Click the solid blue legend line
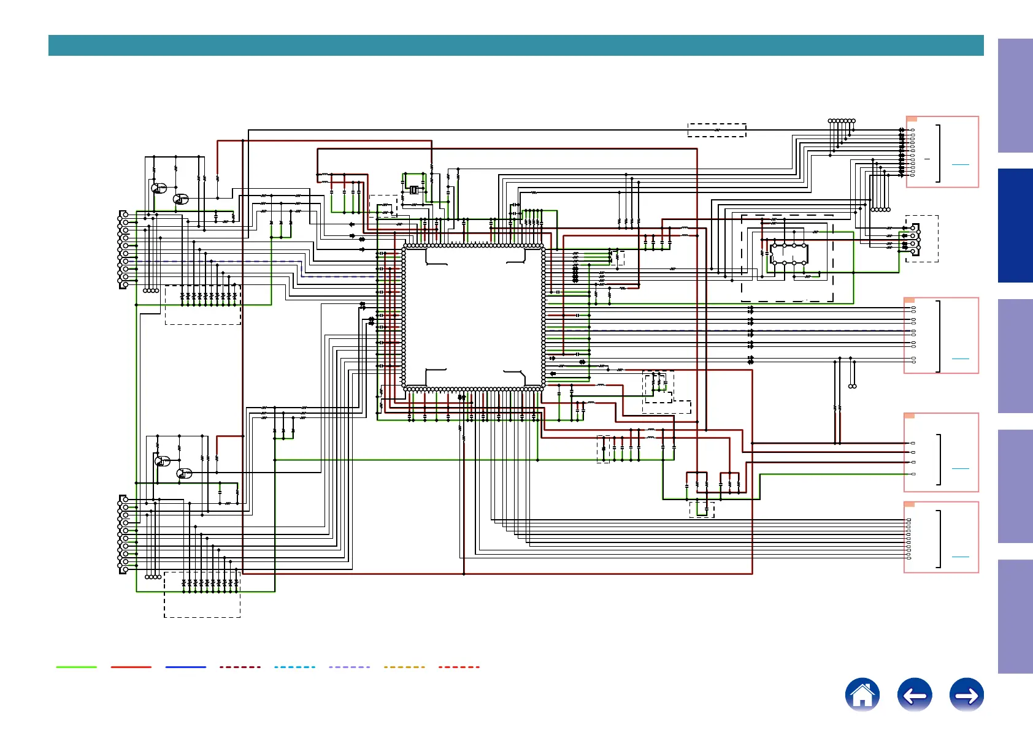The width and height of the screenshot is (1033, 730). pyautogui.click(x=186, y=667)
